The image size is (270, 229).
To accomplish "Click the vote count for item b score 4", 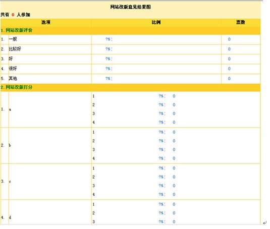I will pos(174,158).
